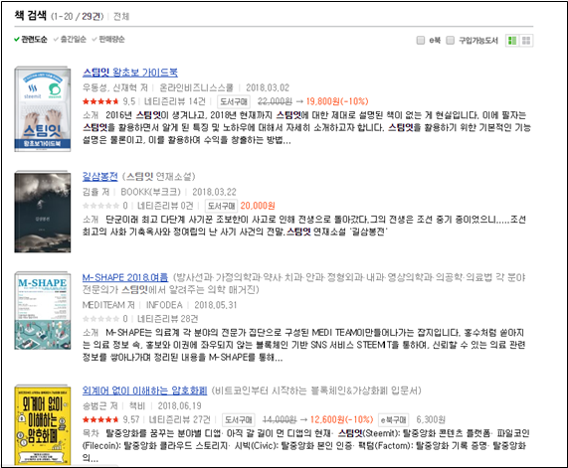
Task: Open M-SHAPE magazine cover thumbnail
Action: (x=43, y=311)
